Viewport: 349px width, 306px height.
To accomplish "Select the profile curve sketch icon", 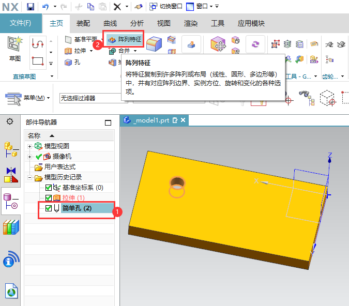I will 38,43.
